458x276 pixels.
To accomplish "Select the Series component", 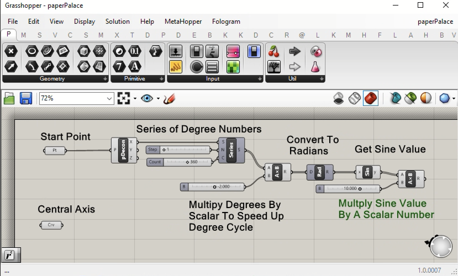I will click(231, 150).
